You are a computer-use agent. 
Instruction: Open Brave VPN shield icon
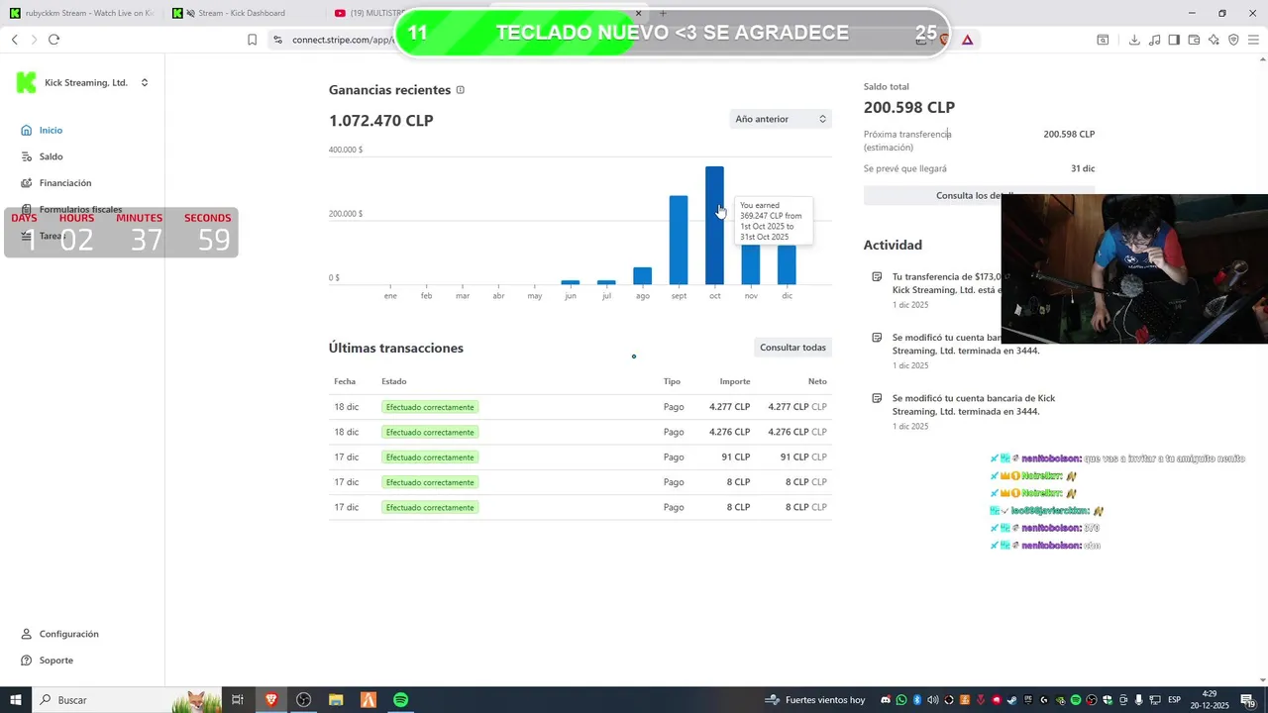(x=1233, y=40)
